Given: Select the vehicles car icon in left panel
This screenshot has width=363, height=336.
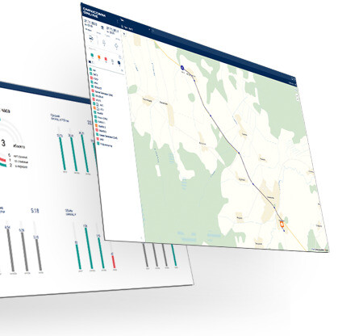Looking at the screenshot, I should pyautogui.click(x=91, y=38).
